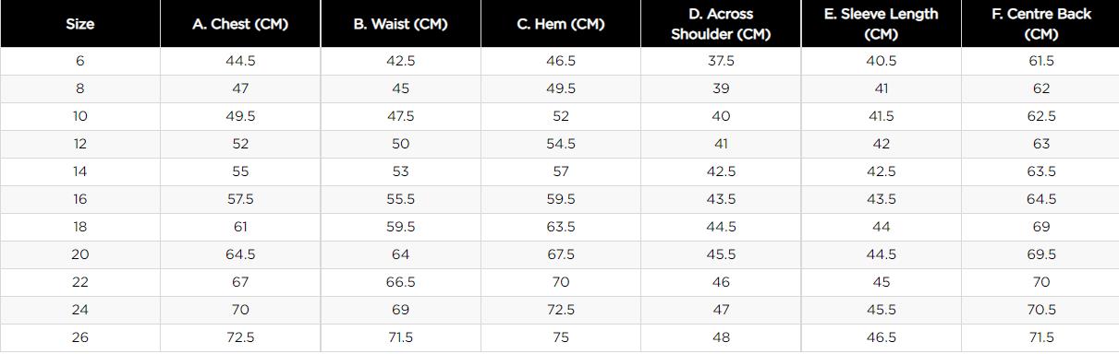The width and height of the screenshot is (1119, 354).
Task: Click chest value 72.5 for size 26
Action: 240,337
